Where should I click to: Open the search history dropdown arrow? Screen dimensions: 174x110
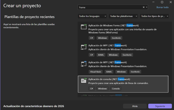point(147,7)
